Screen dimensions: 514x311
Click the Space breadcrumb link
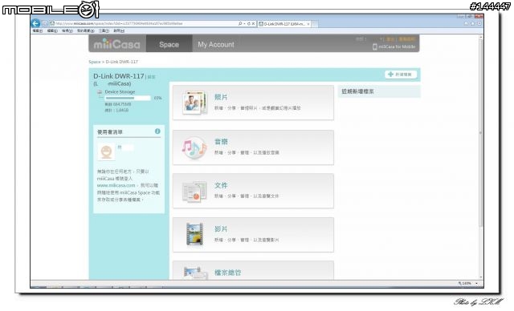coord(94,62)
